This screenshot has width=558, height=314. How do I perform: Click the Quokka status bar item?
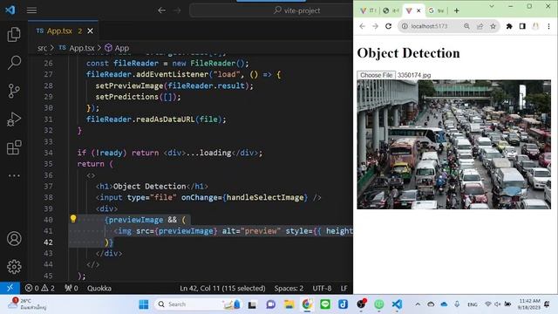point(99,288)
